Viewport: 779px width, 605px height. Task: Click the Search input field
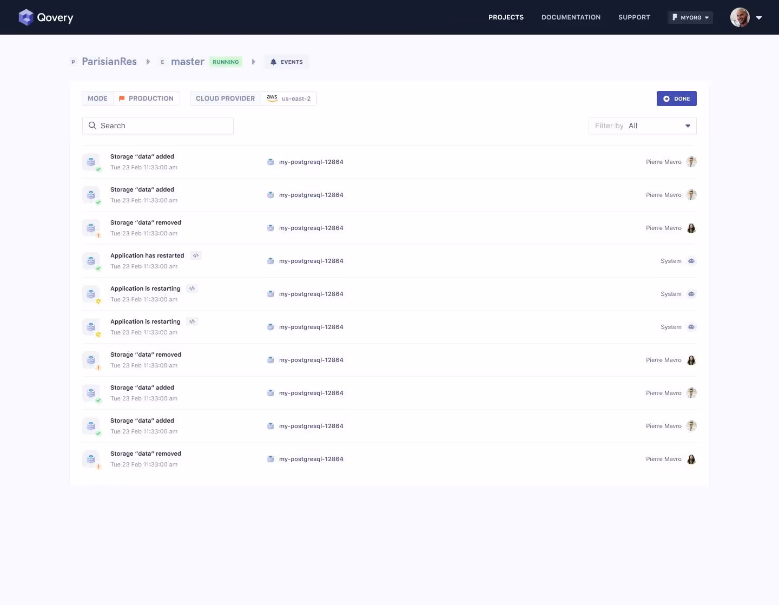tap(158, 126)
